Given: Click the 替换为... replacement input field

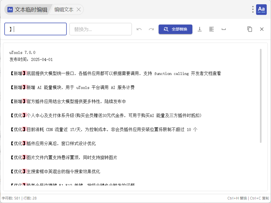Looking at the screenshot, I should click(101, 29).
